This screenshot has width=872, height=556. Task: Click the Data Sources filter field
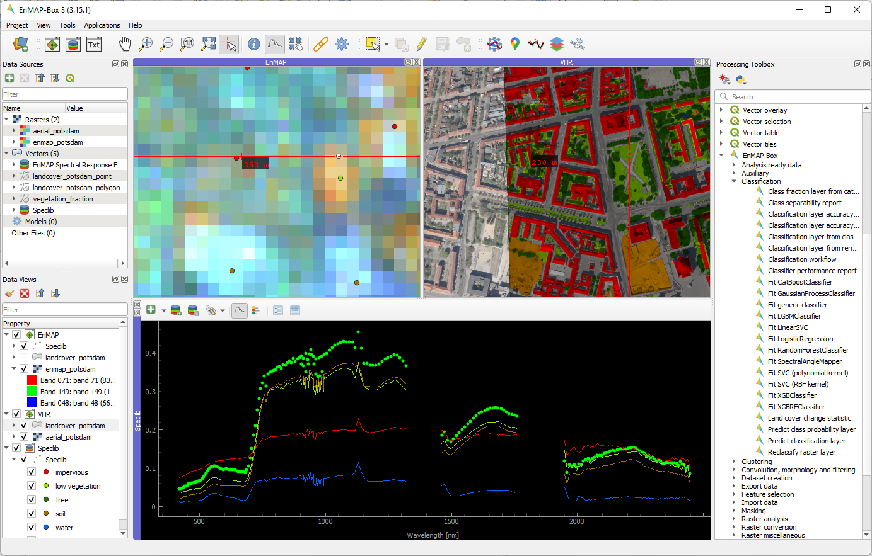[x=65, y=94]
